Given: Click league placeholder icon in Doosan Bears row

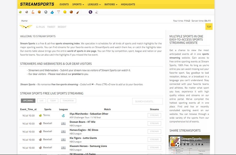Looking at the screenshot, I should tap(63, 124).
